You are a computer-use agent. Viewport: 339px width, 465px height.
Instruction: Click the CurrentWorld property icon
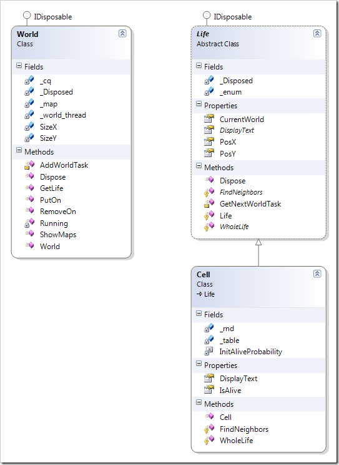click(x=209, y=119)
